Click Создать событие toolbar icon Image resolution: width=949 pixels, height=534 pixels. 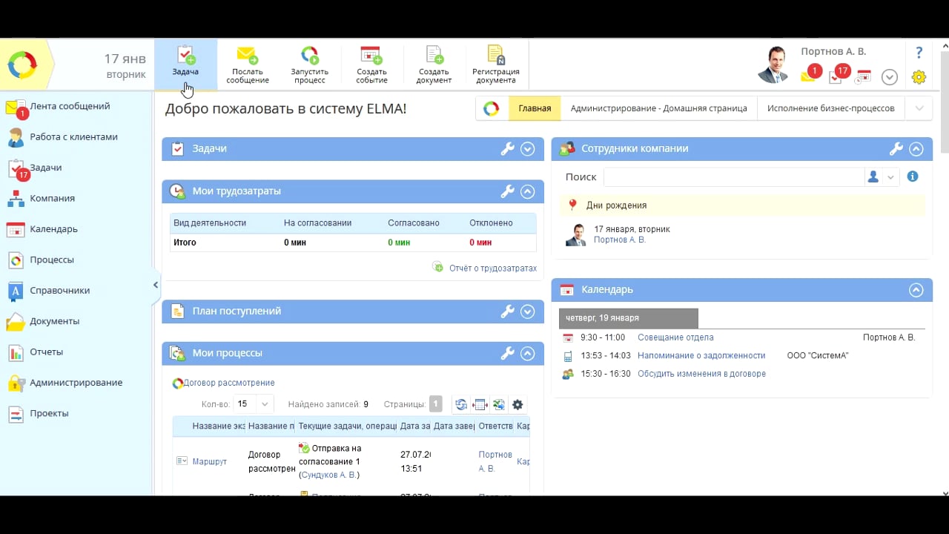click(x=371, y=64)
